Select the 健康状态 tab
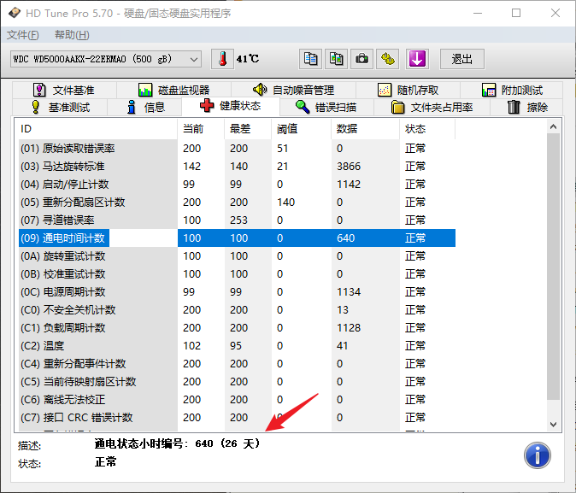The height and width of the screenshot is (493, 576). click(x=231, y=106)
